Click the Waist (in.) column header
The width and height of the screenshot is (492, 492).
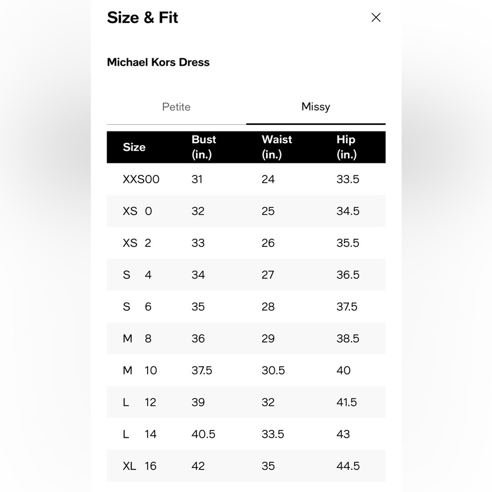(x=277, y=147)
